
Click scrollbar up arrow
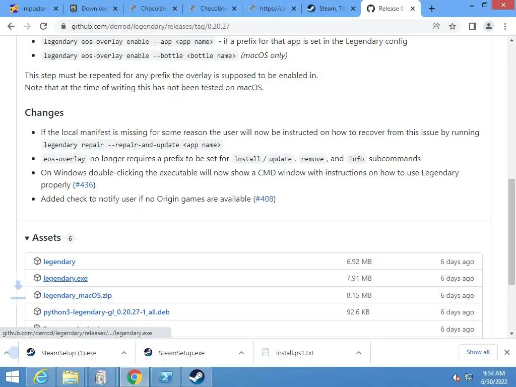511,40
